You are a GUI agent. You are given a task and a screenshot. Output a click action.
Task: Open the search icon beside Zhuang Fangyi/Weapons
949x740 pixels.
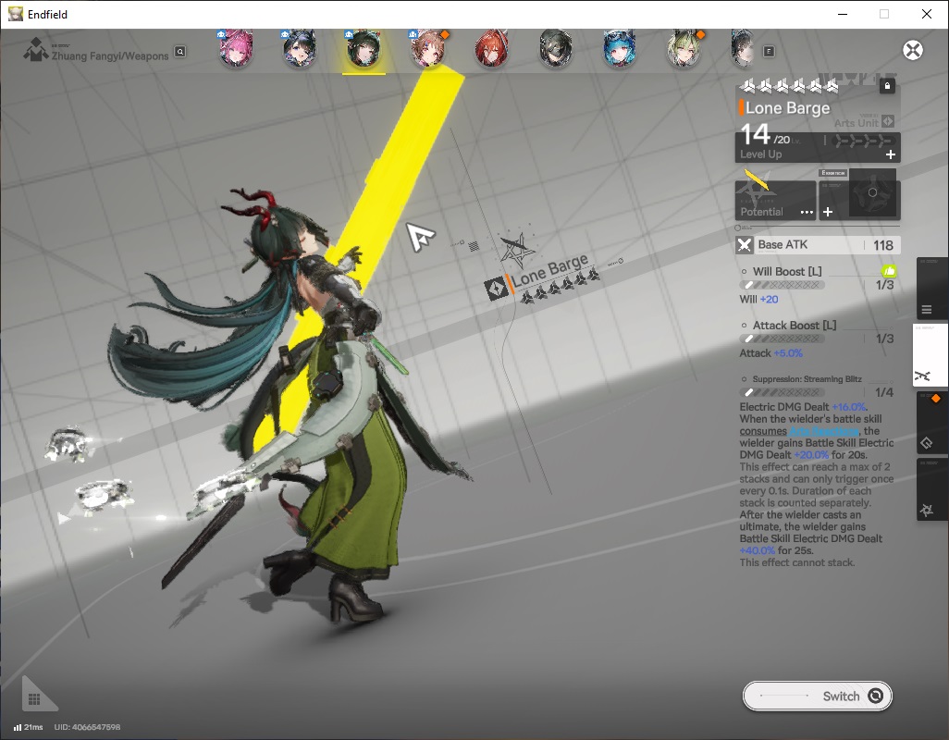point(180,52)
